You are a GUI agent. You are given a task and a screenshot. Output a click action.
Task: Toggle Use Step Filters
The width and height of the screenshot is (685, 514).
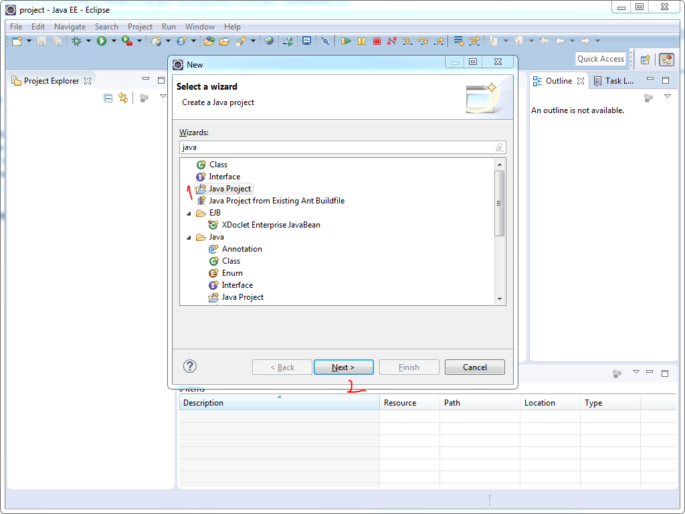tap(474, 41)
